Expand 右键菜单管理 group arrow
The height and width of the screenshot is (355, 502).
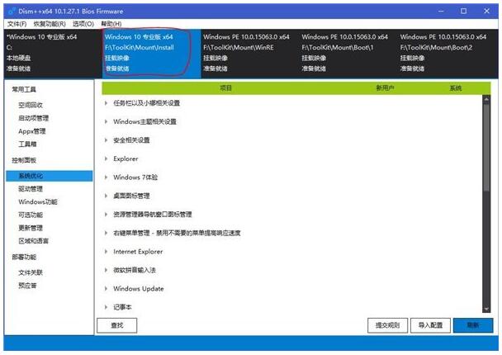[x=106, y=233]
